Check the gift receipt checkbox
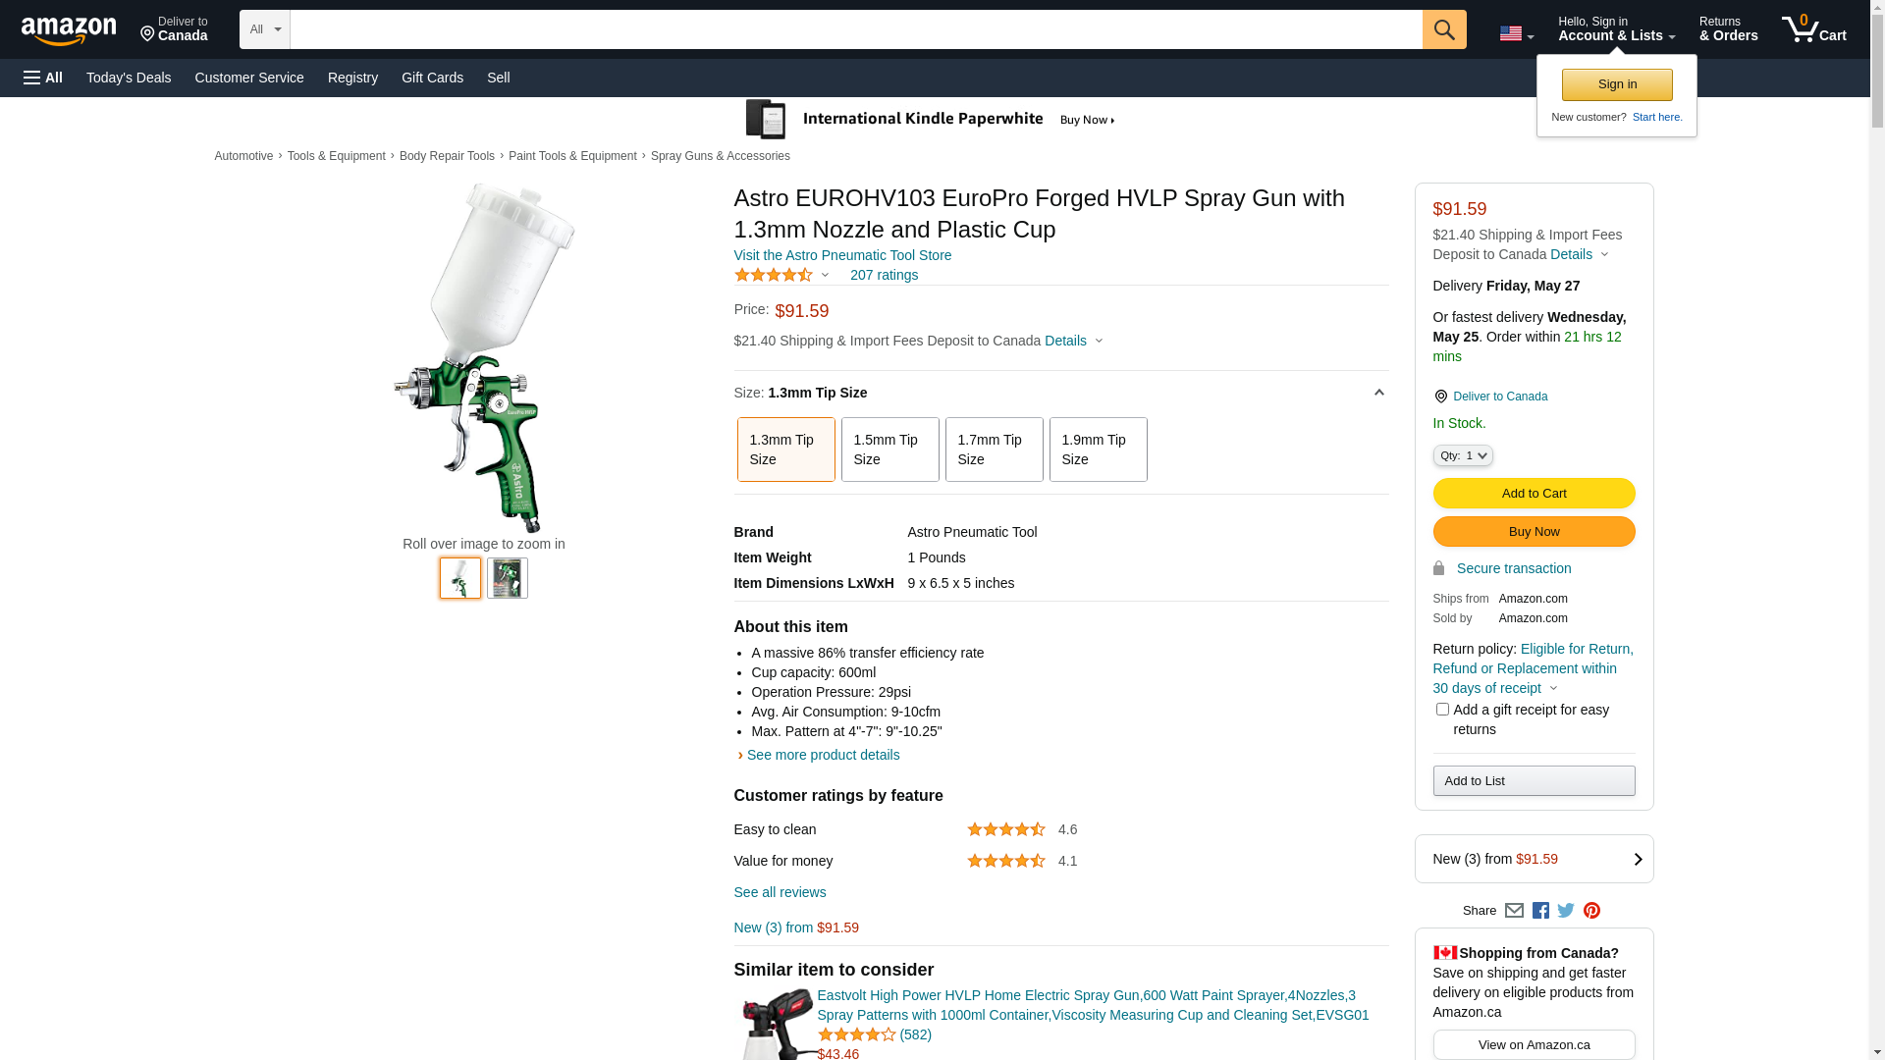 click(1442, 710)
